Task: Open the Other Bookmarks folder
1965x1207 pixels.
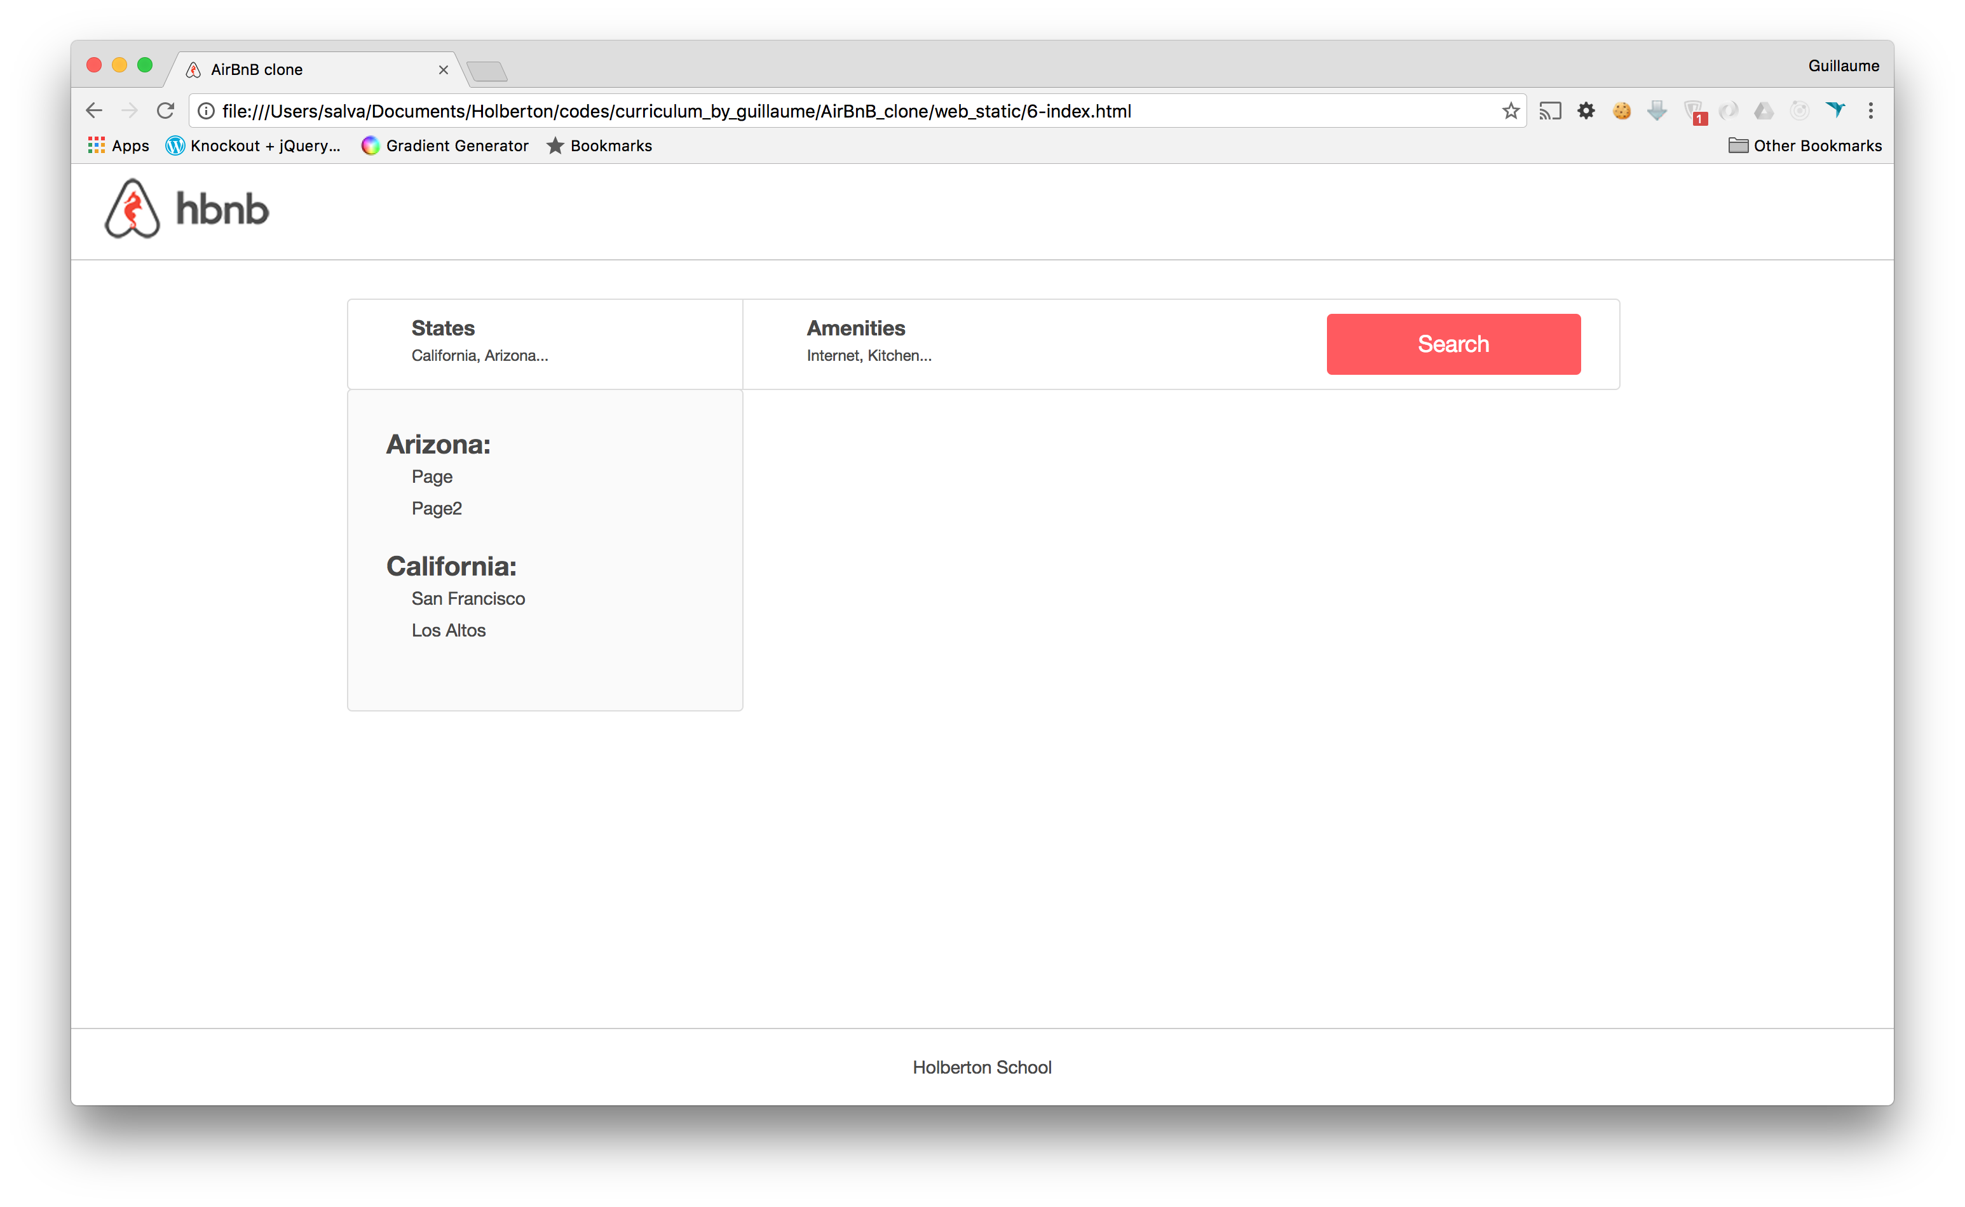Action: 1804,145
